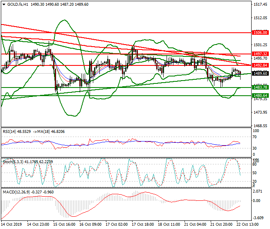Click the 1480.64 green support level label
This screenshot has height=229, width=270.
coord(260,95)
